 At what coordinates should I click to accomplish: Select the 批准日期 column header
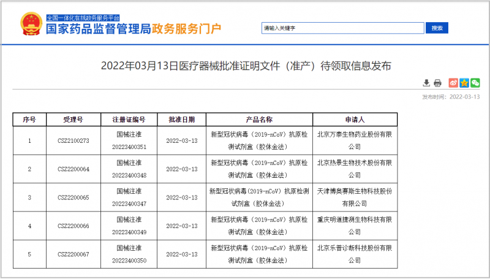(x=181, y=120)
